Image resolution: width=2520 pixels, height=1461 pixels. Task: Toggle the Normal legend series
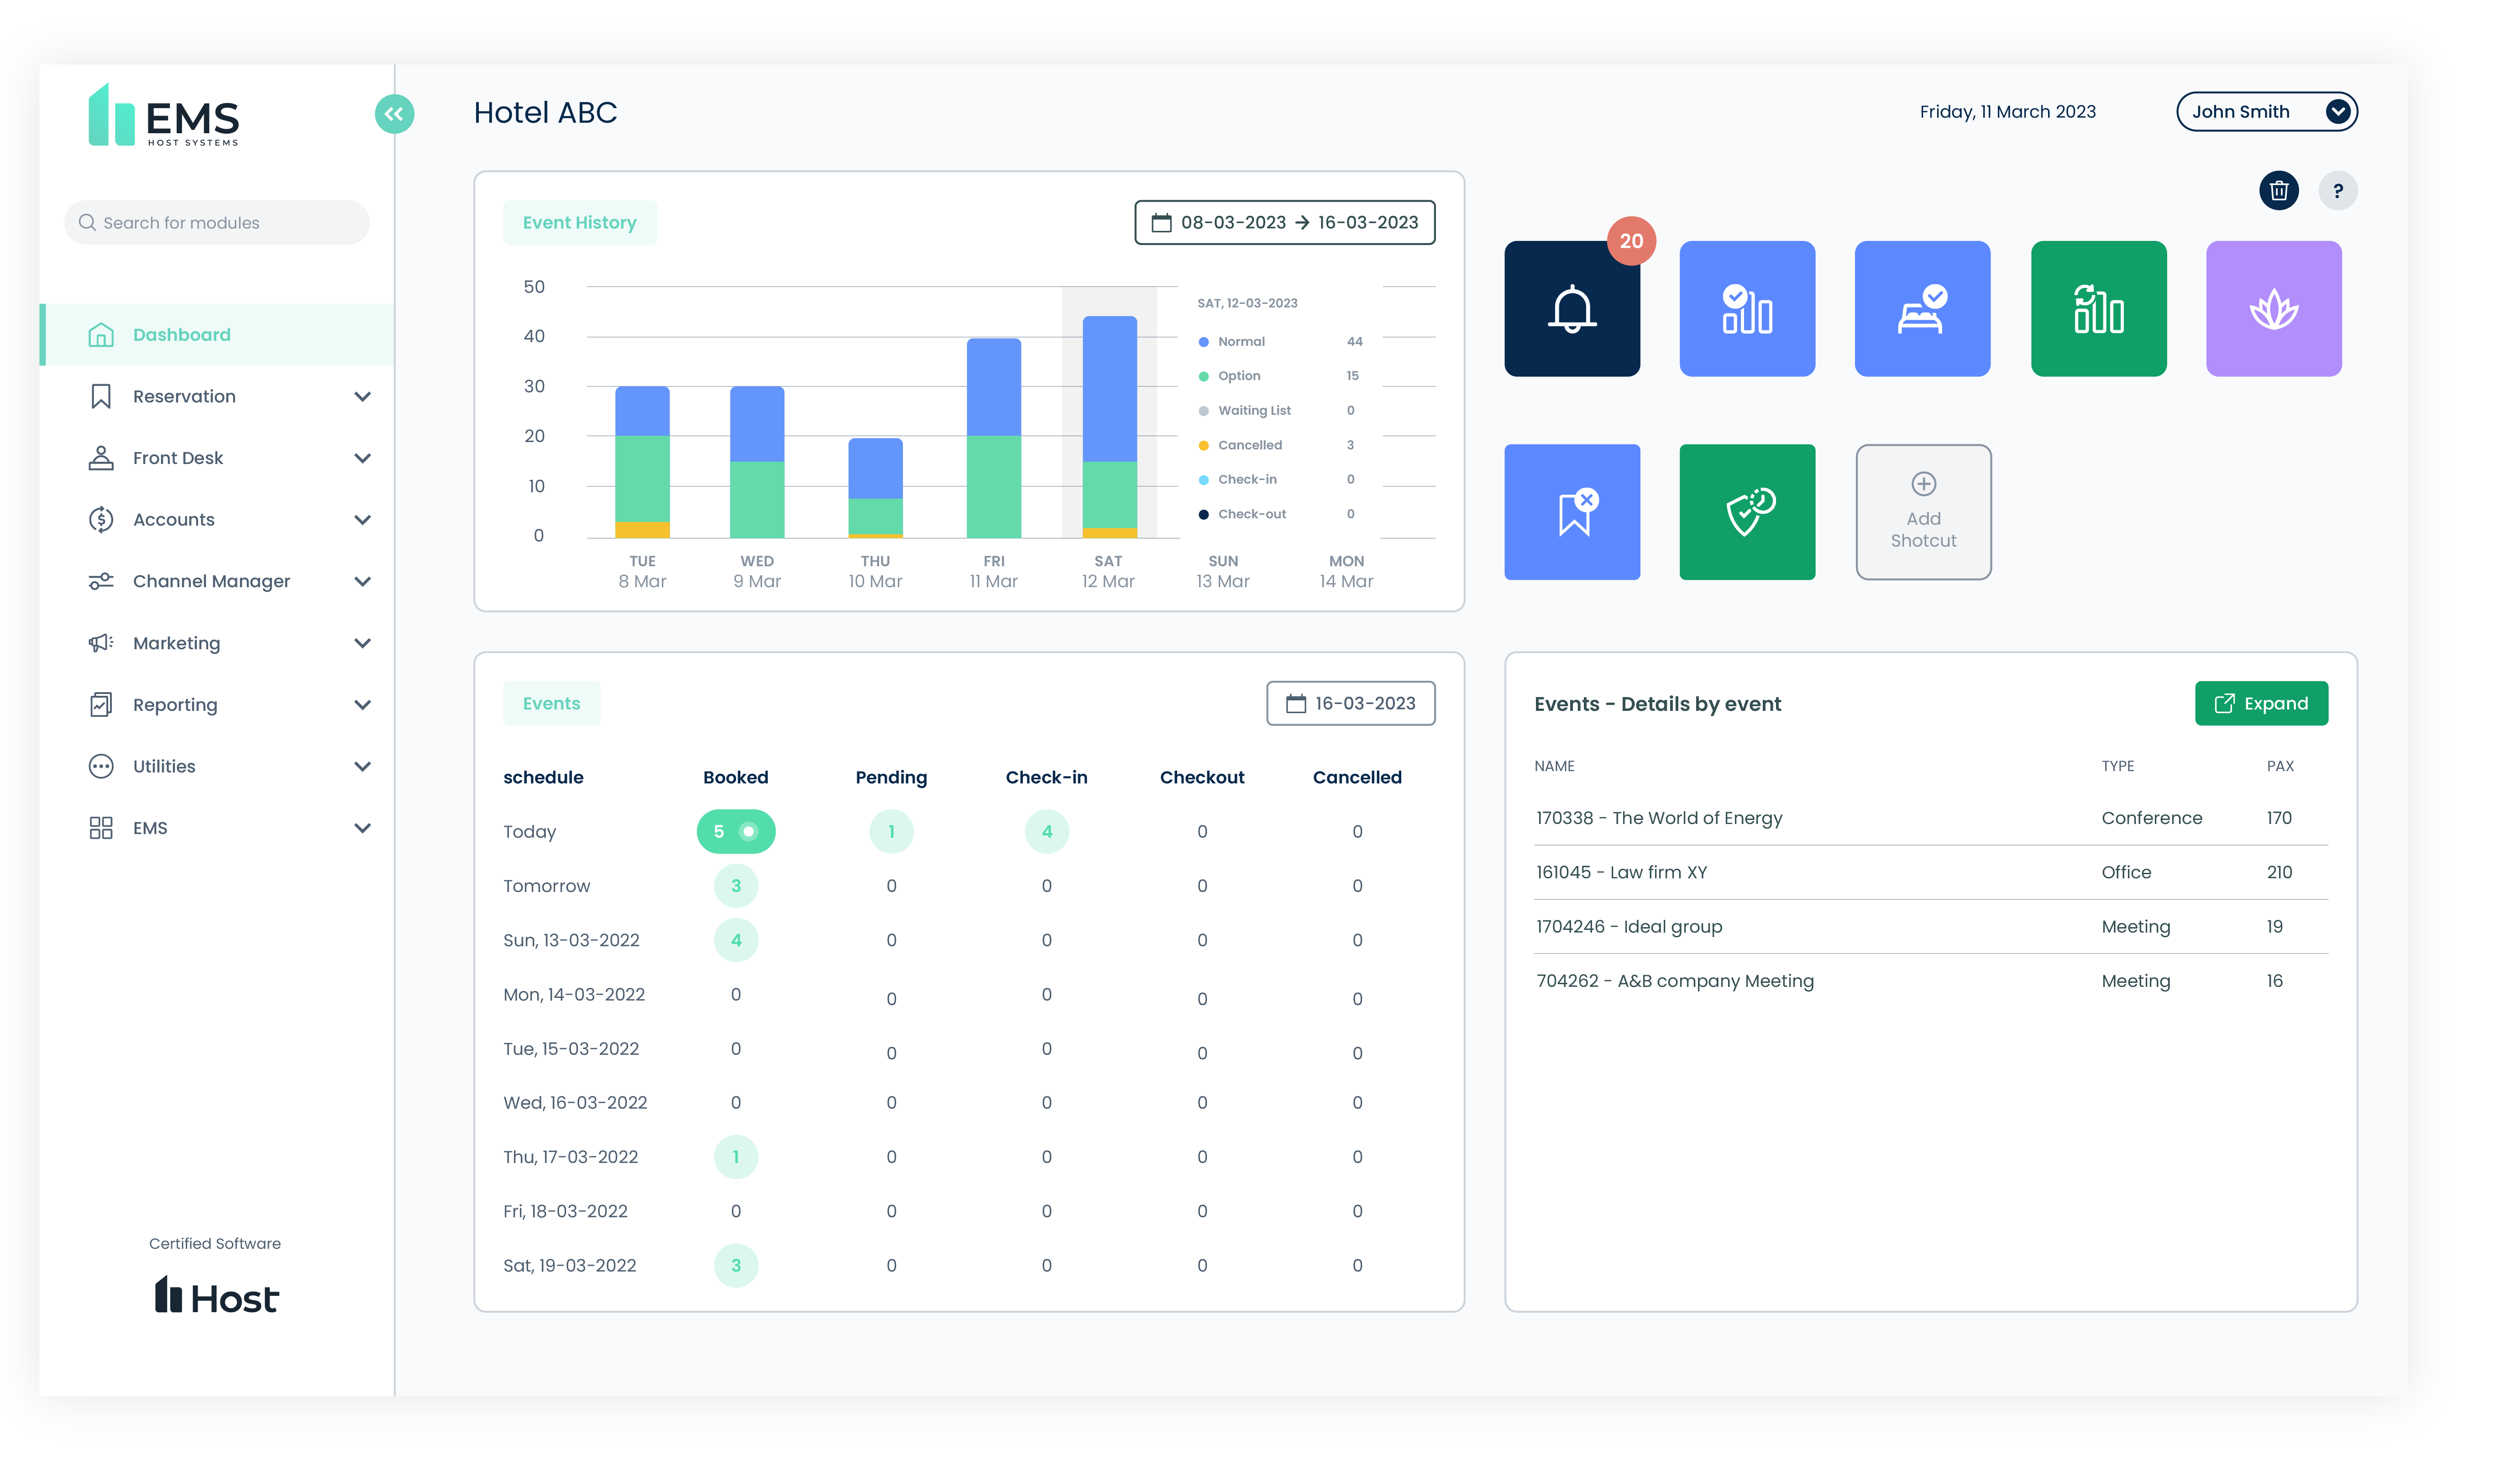click(1240, 342)
